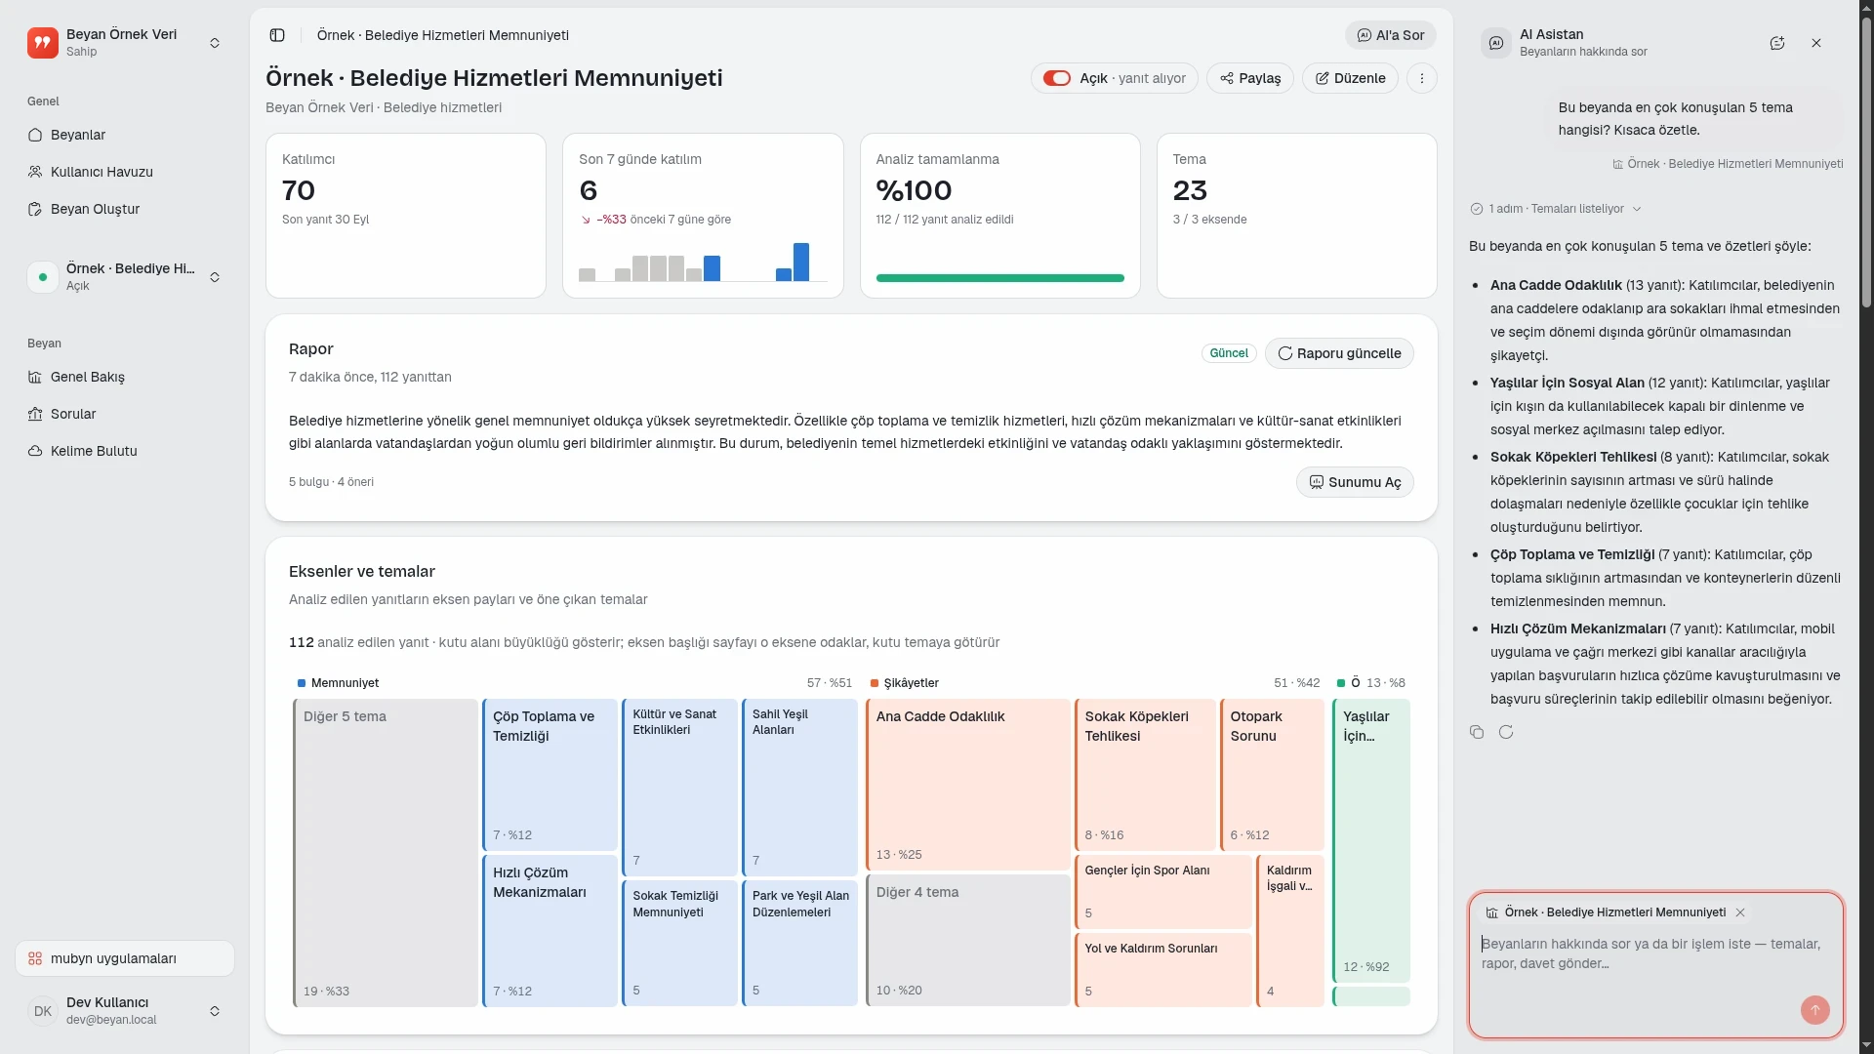Close the AI Asistan panel

1816,43
